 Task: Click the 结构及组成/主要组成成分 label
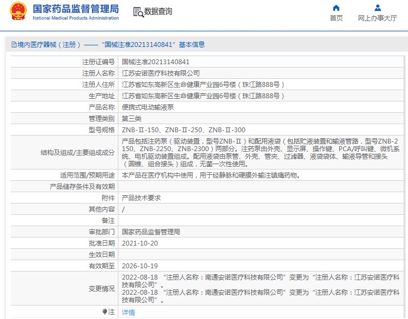(77, 153)
